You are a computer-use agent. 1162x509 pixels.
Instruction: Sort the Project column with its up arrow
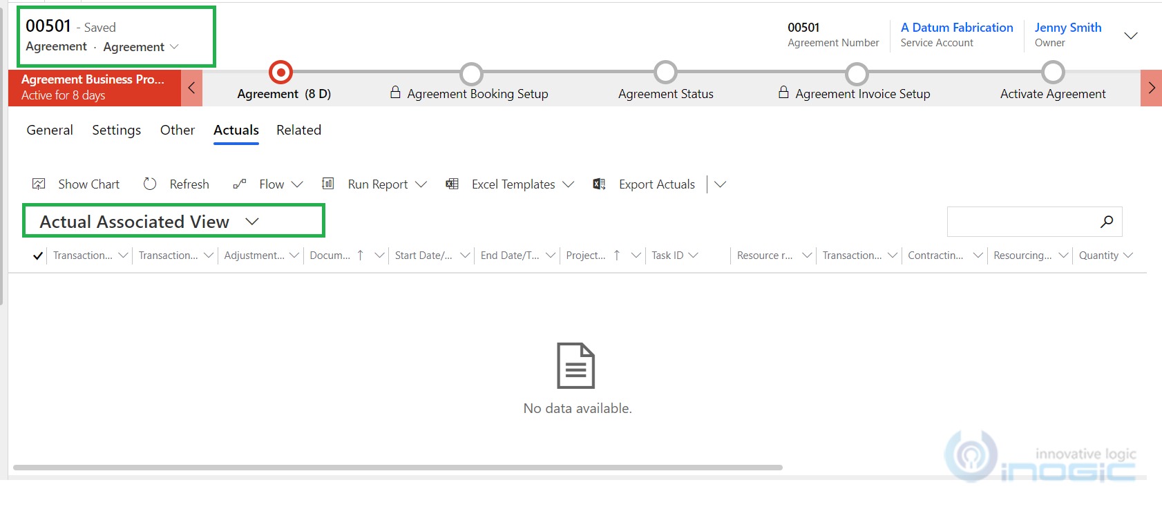[x=617, y=256]
